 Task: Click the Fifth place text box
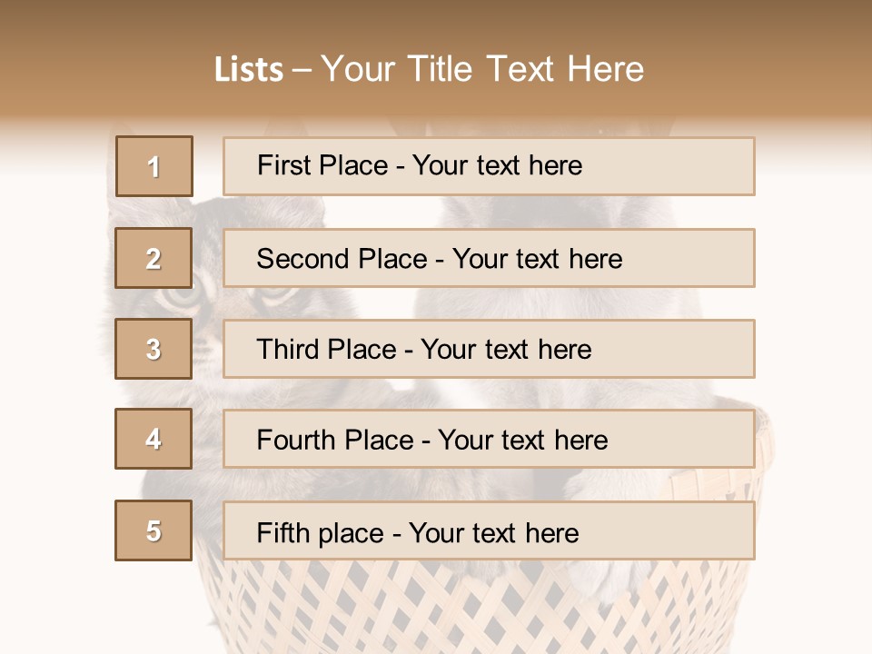click(x=489, y=530)
